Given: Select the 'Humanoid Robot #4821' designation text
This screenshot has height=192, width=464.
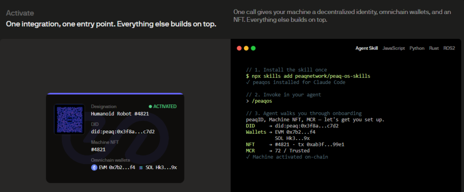Looking at the screenshot, I should pyautogui.click(x=120, y=114).
